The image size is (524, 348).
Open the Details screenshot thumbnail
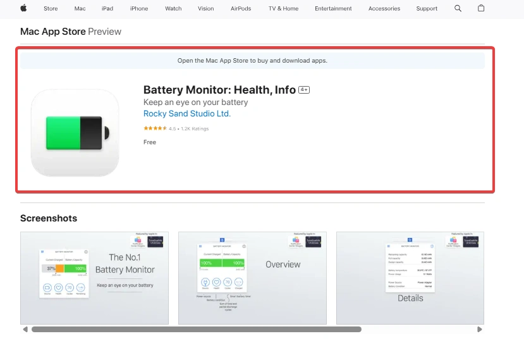[410, 278]
